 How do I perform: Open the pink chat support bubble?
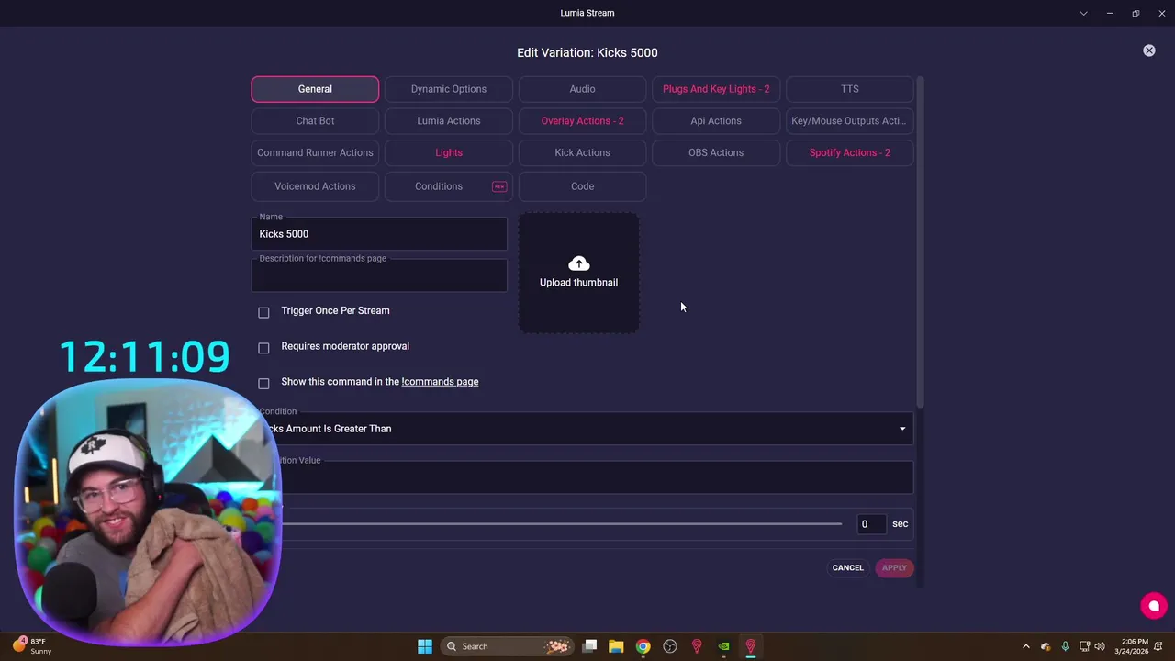coord(1154,605)
